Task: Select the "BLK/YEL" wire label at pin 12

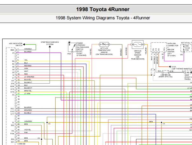Action: coord(28,79)
